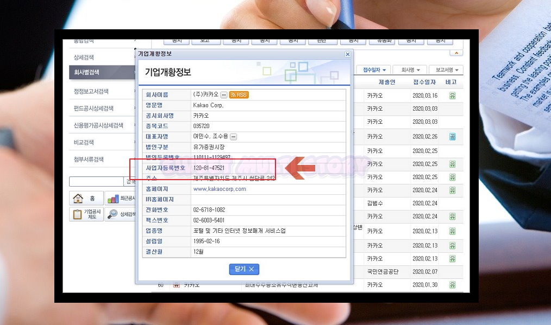This screenshot has width=551, height=325.
Task: Open the 신용평가공시상세검색 menu item
Action: [98, 125]
